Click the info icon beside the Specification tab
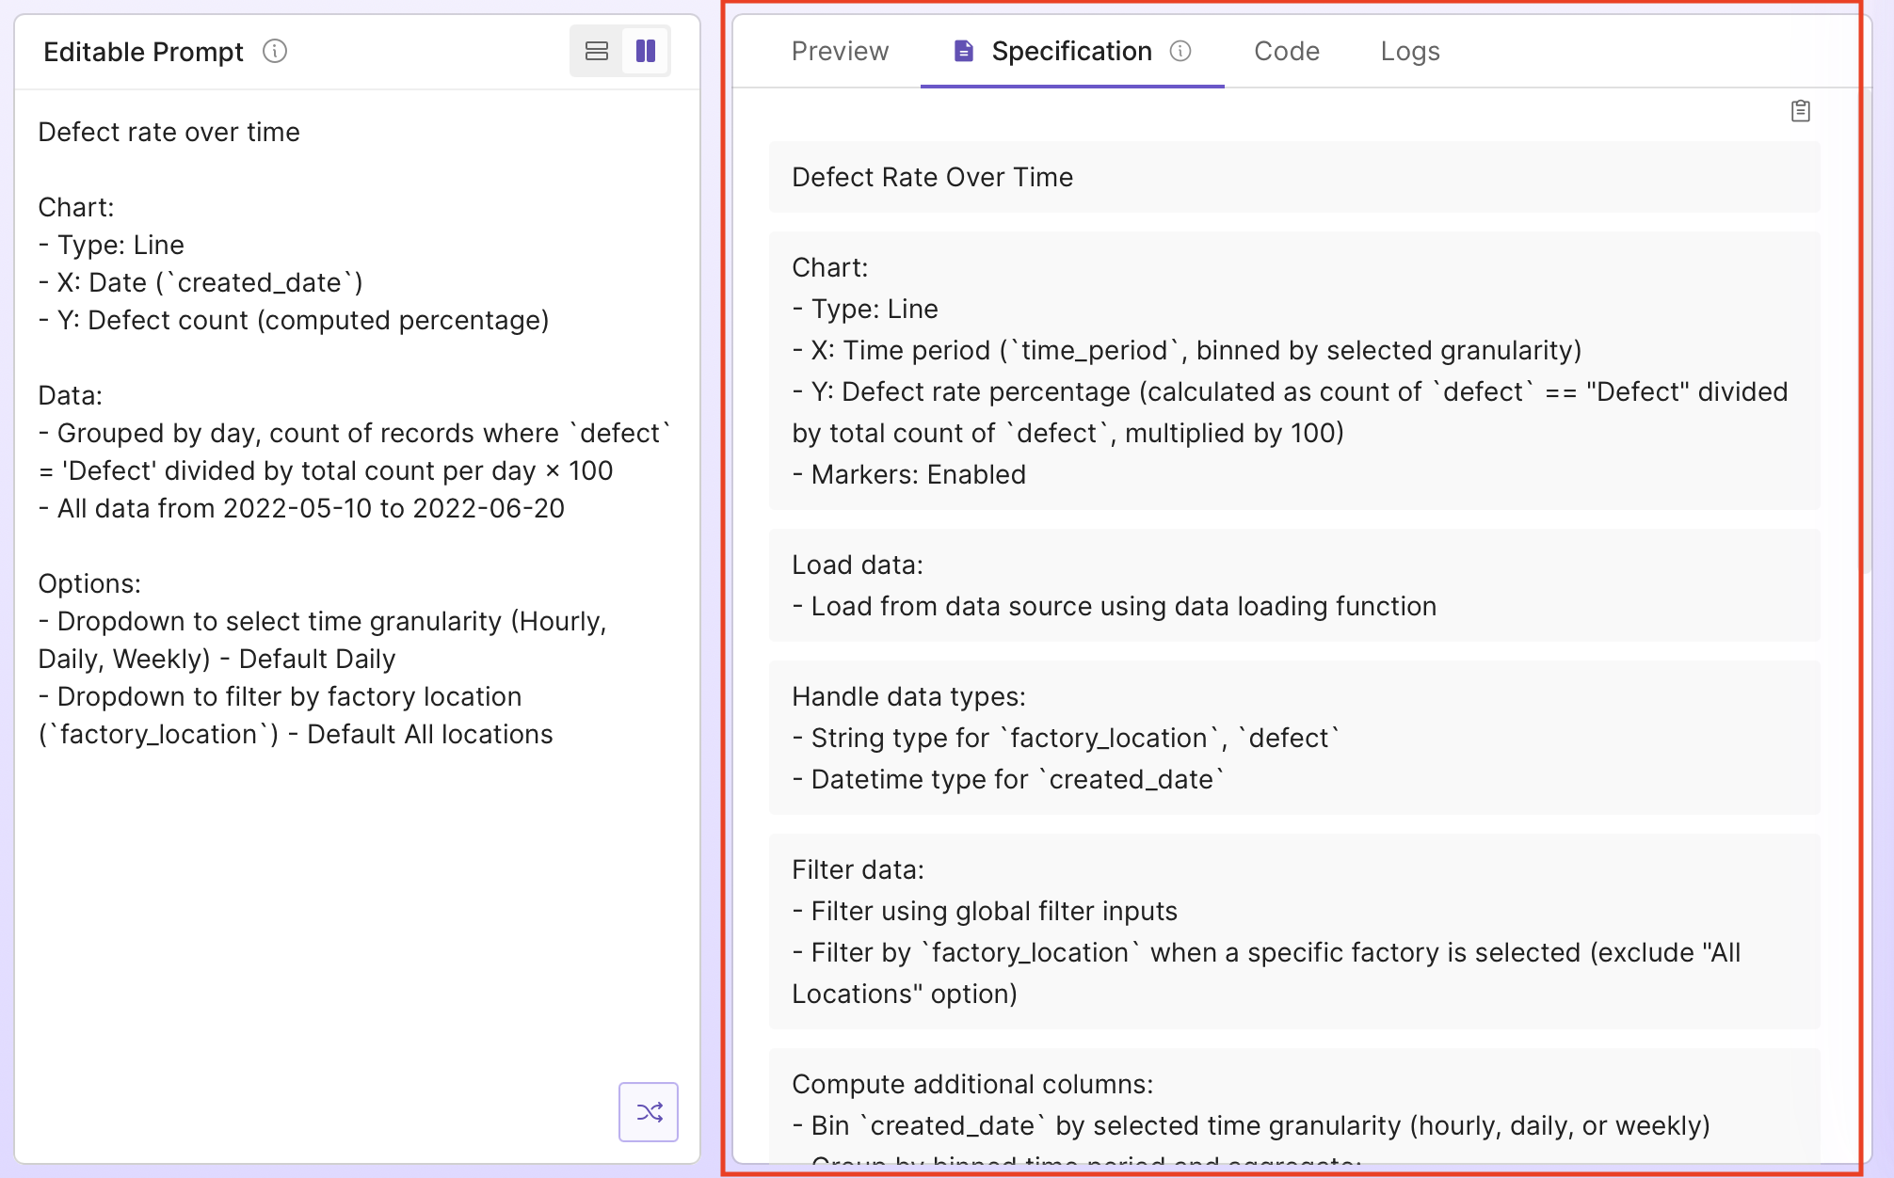This screenshot has width=1894, height=1178. point(1183,52)
